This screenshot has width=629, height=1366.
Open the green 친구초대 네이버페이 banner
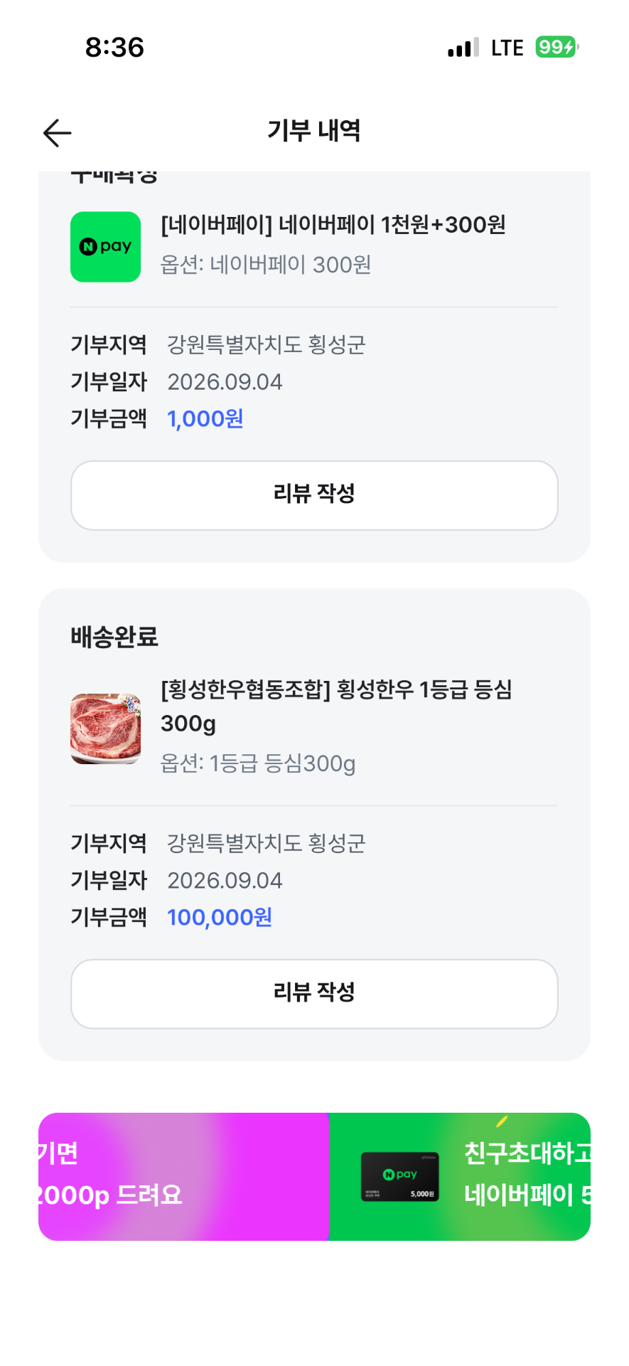460,1176
